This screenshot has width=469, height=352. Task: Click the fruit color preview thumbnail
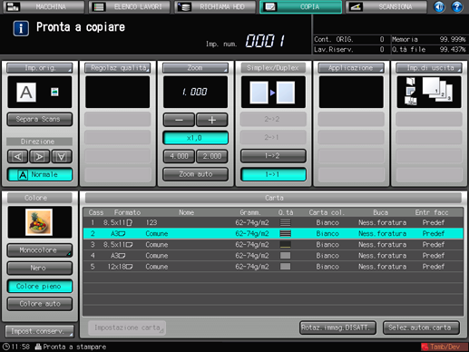39,222
